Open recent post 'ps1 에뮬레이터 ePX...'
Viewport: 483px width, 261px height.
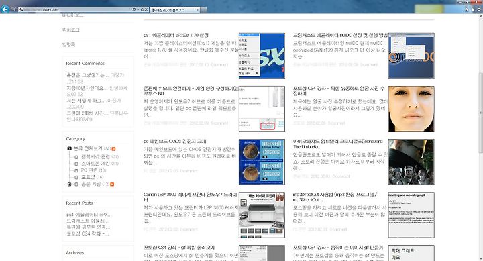(89, 215)
